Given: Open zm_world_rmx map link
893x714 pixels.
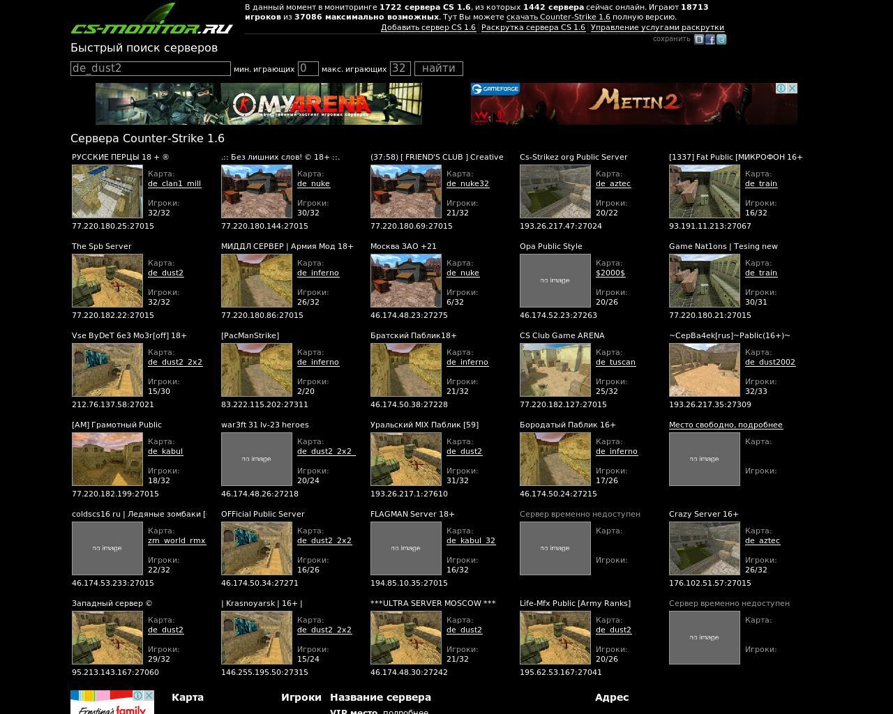Looking at the screenshot, I should point(177,540).
